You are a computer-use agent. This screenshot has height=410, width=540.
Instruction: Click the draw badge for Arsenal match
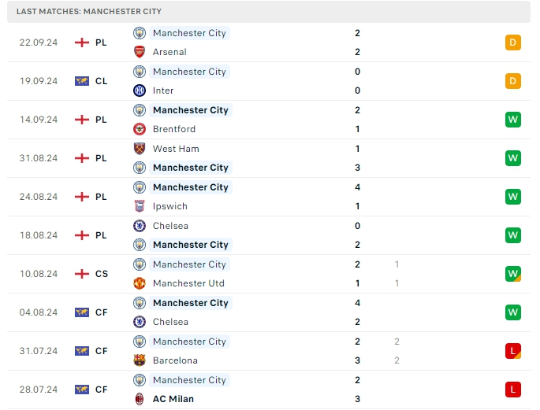[x=513, y=42]
